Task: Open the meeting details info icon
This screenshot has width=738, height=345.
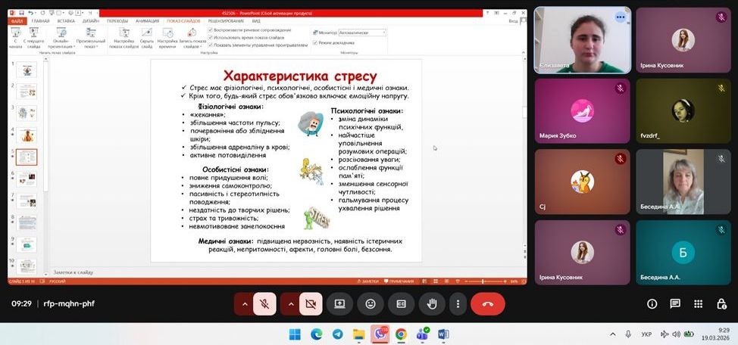Action: tap(652, 303)
